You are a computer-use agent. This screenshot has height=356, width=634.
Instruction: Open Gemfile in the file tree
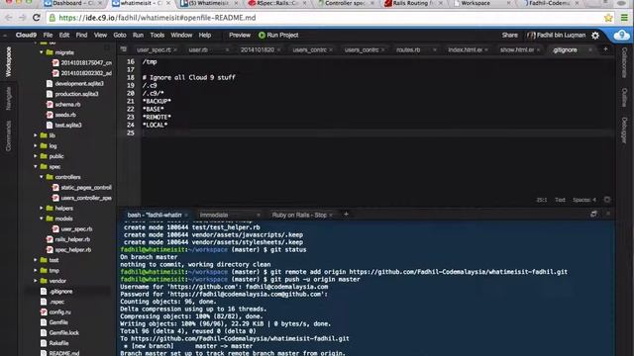tap(58, 322)
